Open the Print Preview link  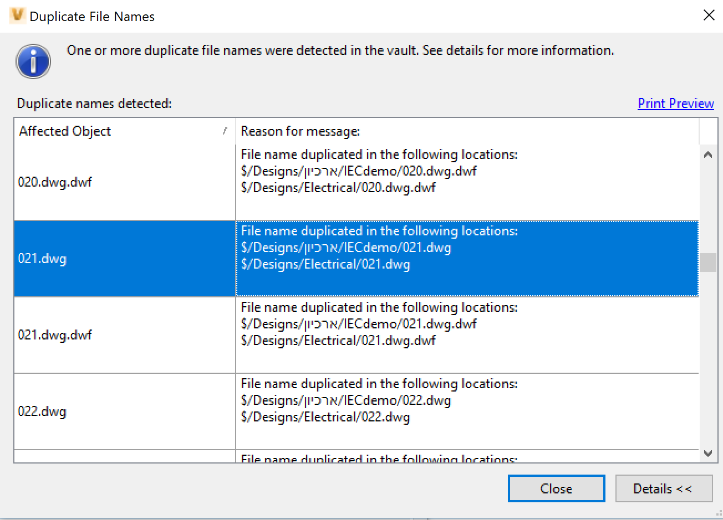point(676,104)
